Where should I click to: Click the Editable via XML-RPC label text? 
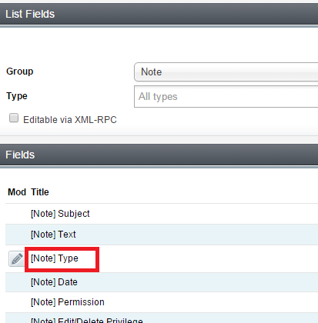pos(70,120)
